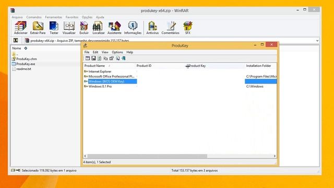Click the Excluir toolbar icon

point(84,28)
